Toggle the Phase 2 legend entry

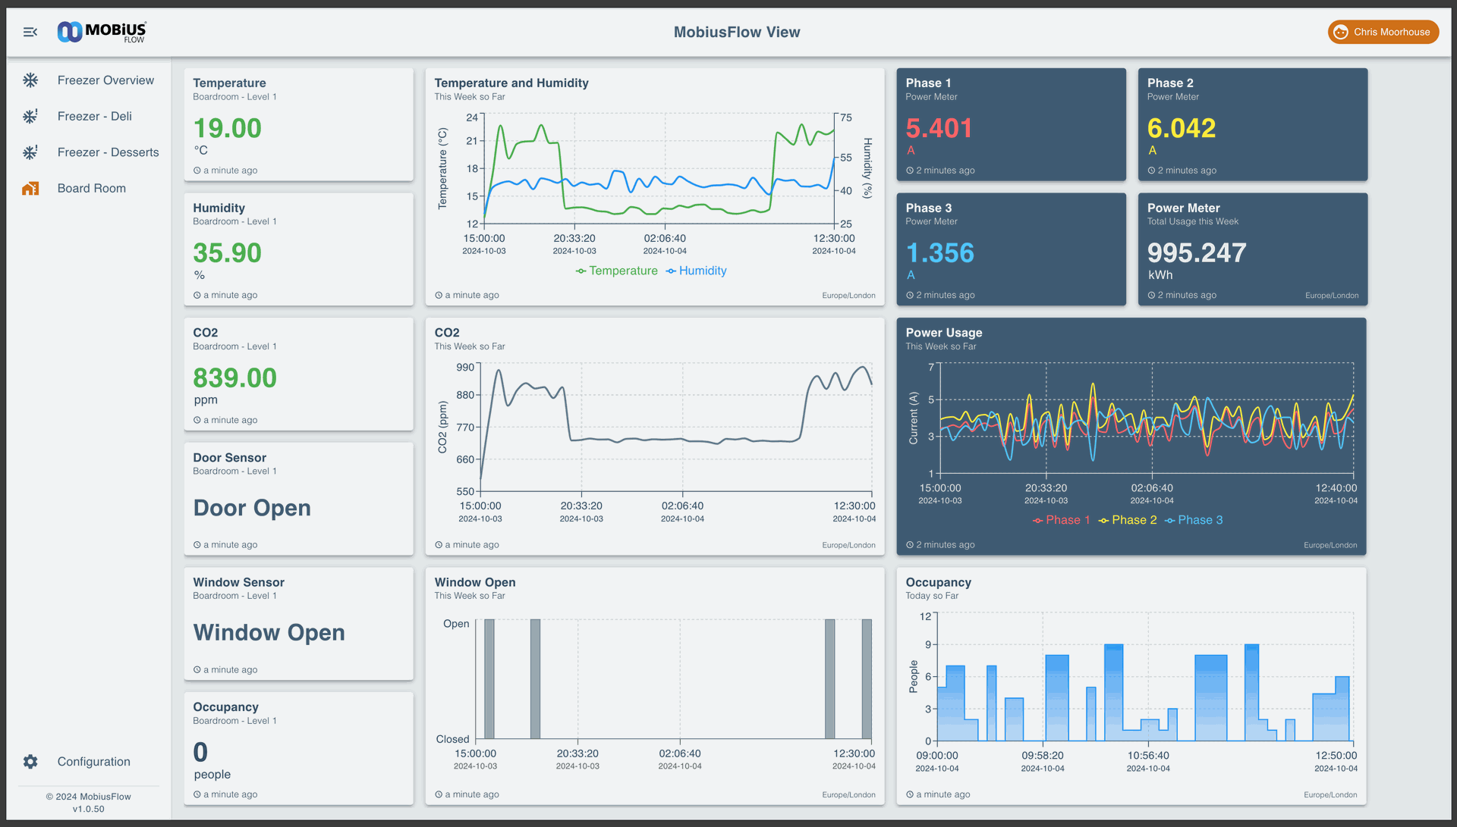click(1128, 521)
